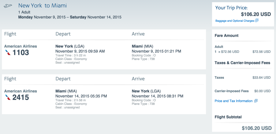Image resolution: width=276 pixels, height=134 pixels.
Task: Click external-link icon beside Price and Tax Information
Action: click(x=256, y=101)
